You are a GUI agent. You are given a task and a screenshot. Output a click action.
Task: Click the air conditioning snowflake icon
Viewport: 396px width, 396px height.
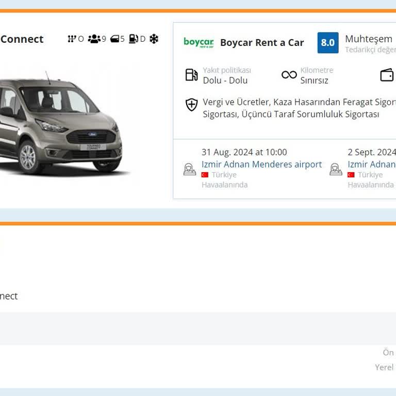tap(154, 39)
